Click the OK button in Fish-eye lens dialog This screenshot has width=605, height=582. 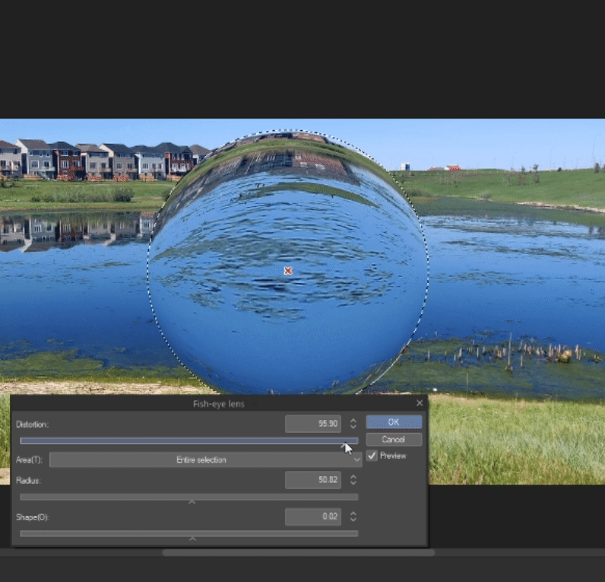393,422
